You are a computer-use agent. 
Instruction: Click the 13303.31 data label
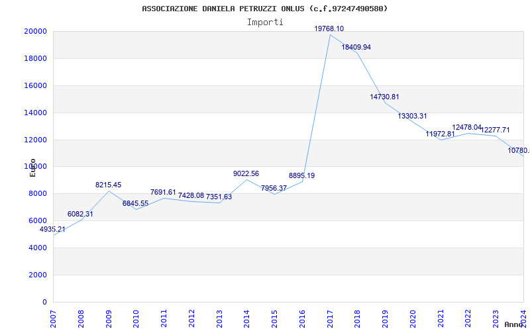pos(412,117)
